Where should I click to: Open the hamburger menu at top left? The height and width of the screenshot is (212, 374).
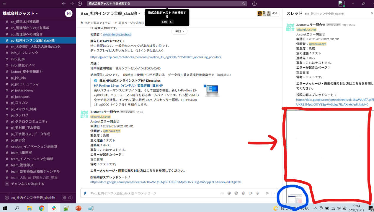4,4
